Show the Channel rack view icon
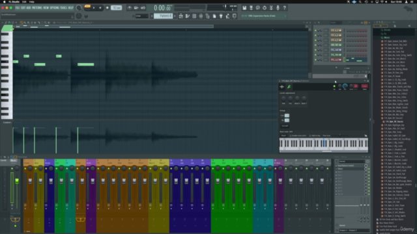The width and height of the screenshot is (417, 234). coord(194,16)
